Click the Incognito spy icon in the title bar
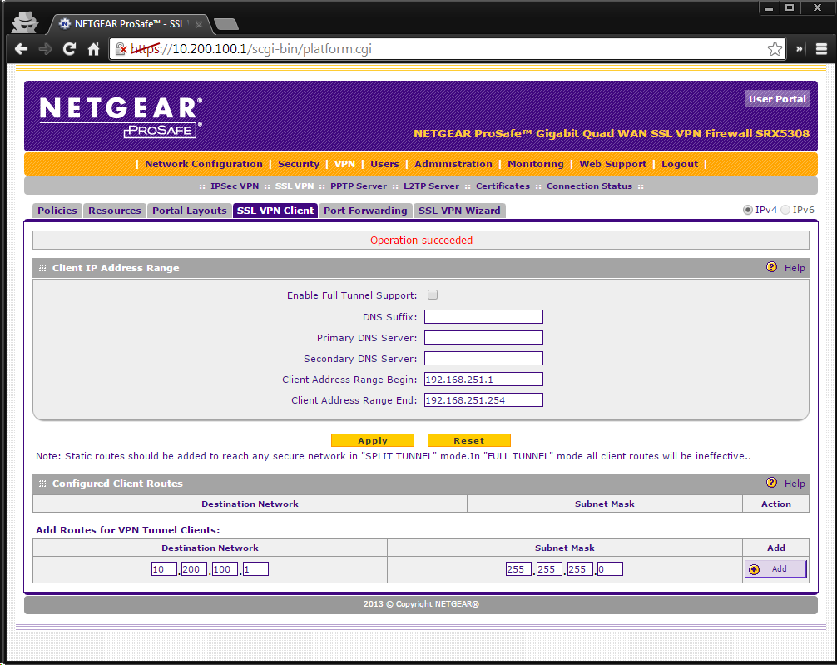This screenshot has height=665, width=837. [25, 22]
